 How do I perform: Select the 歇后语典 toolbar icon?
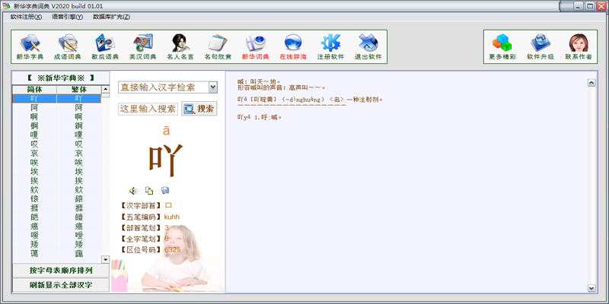click(x=105, y=46)
